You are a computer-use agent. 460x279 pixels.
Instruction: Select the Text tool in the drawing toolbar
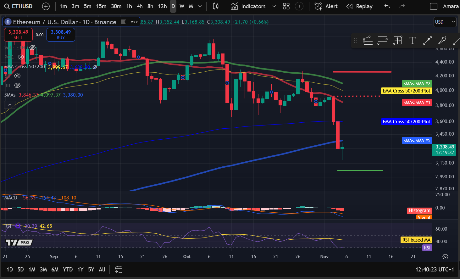412,41
